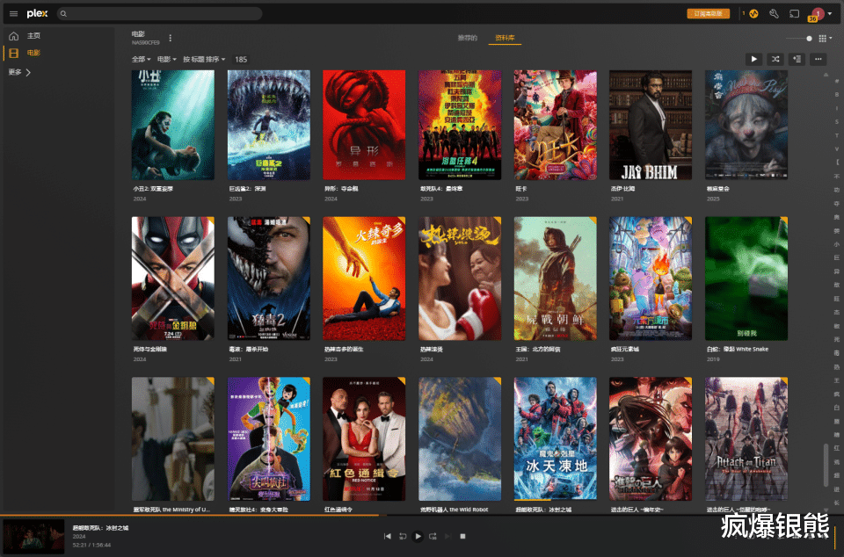Click the 2021 year under JAI BHIM
This screenshot has height=557, width=844.
(617, 199)
